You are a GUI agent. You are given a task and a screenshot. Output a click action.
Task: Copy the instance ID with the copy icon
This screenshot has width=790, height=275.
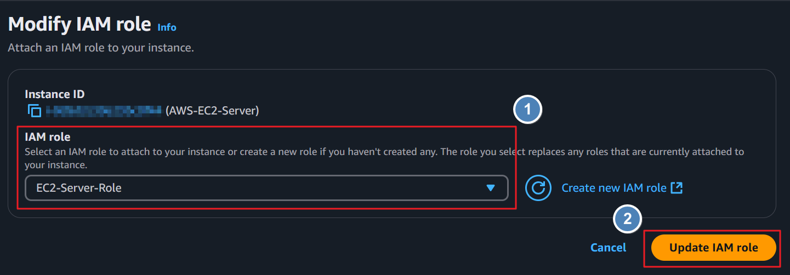tap(35, 111)
